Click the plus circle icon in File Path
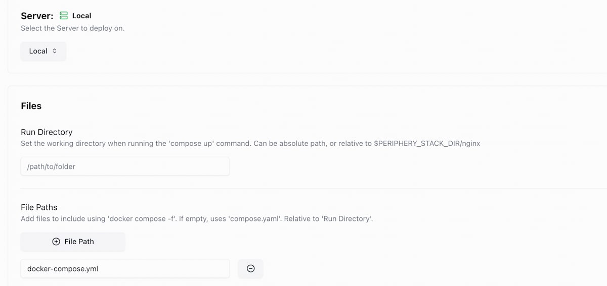Image resolution: width=607 pixels, height=286 pixels. (56, 242)
